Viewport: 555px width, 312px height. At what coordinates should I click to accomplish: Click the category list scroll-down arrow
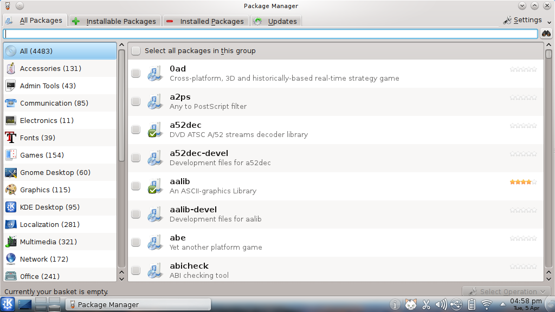click(122, 279)
